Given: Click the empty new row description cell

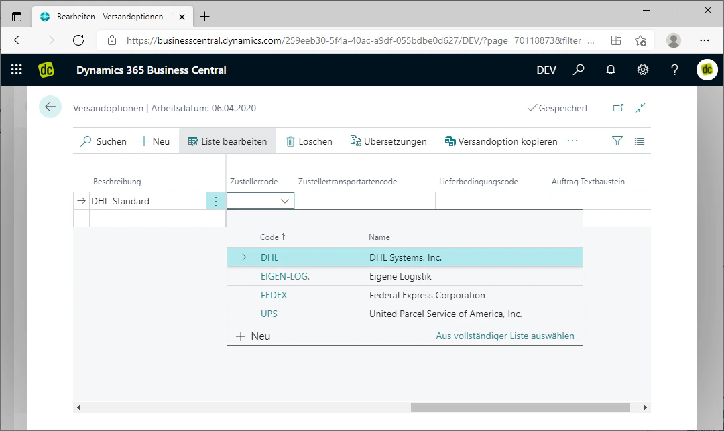Looking at the screenshot, I should tap(147, 219).
